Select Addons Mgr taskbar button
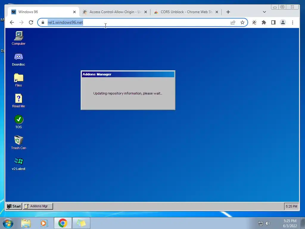Image resolution: width=305 pixels, height=229 pixels. coord(38,206)
